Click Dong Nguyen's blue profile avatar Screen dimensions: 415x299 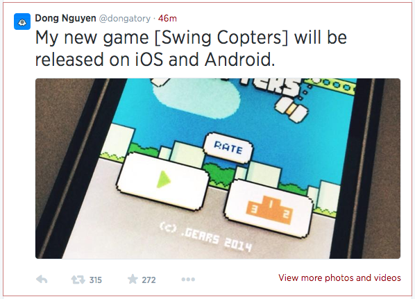tap(22, 22)
